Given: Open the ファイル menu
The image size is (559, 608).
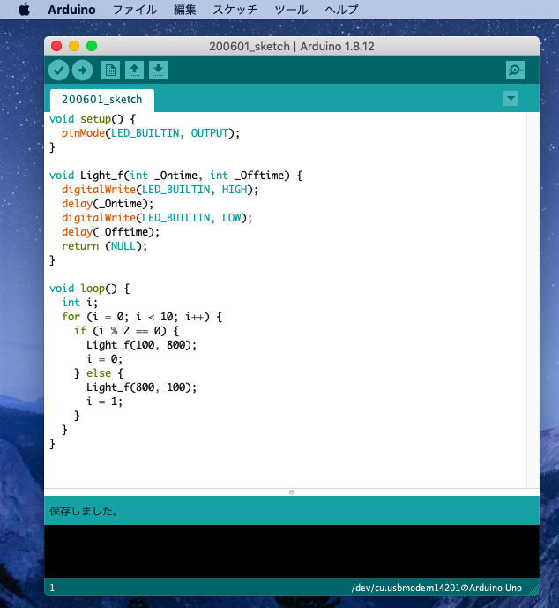Looking at the screenshot, I should 134,10.
